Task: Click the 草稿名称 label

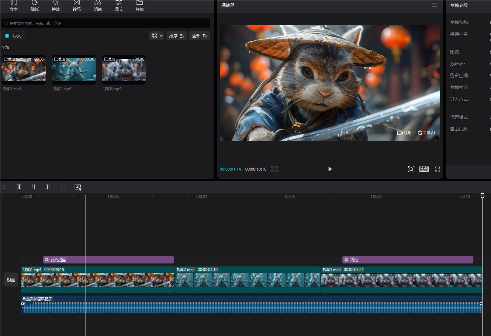Action: click(460, 23)
